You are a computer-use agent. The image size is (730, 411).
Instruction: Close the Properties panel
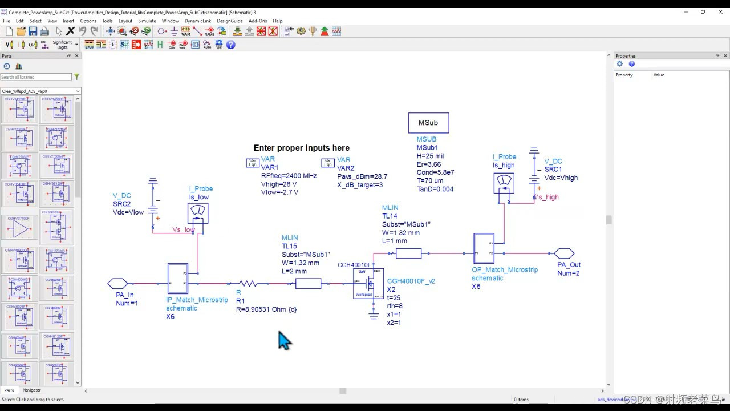[725, 55]
